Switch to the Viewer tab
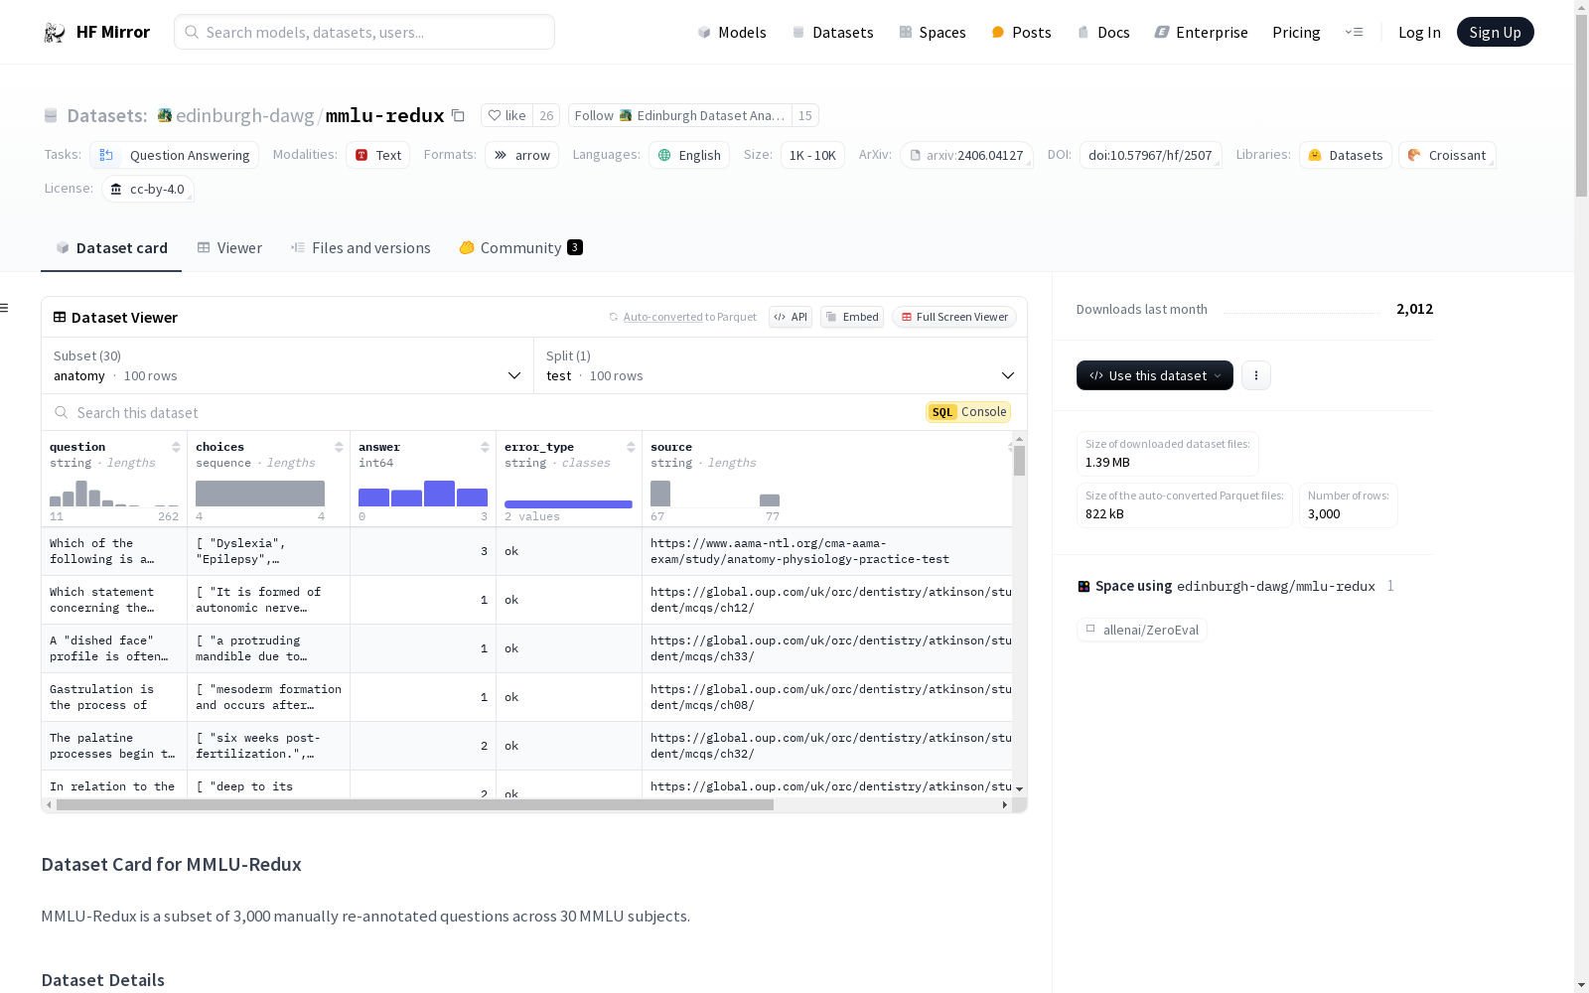 pos(229,248)
